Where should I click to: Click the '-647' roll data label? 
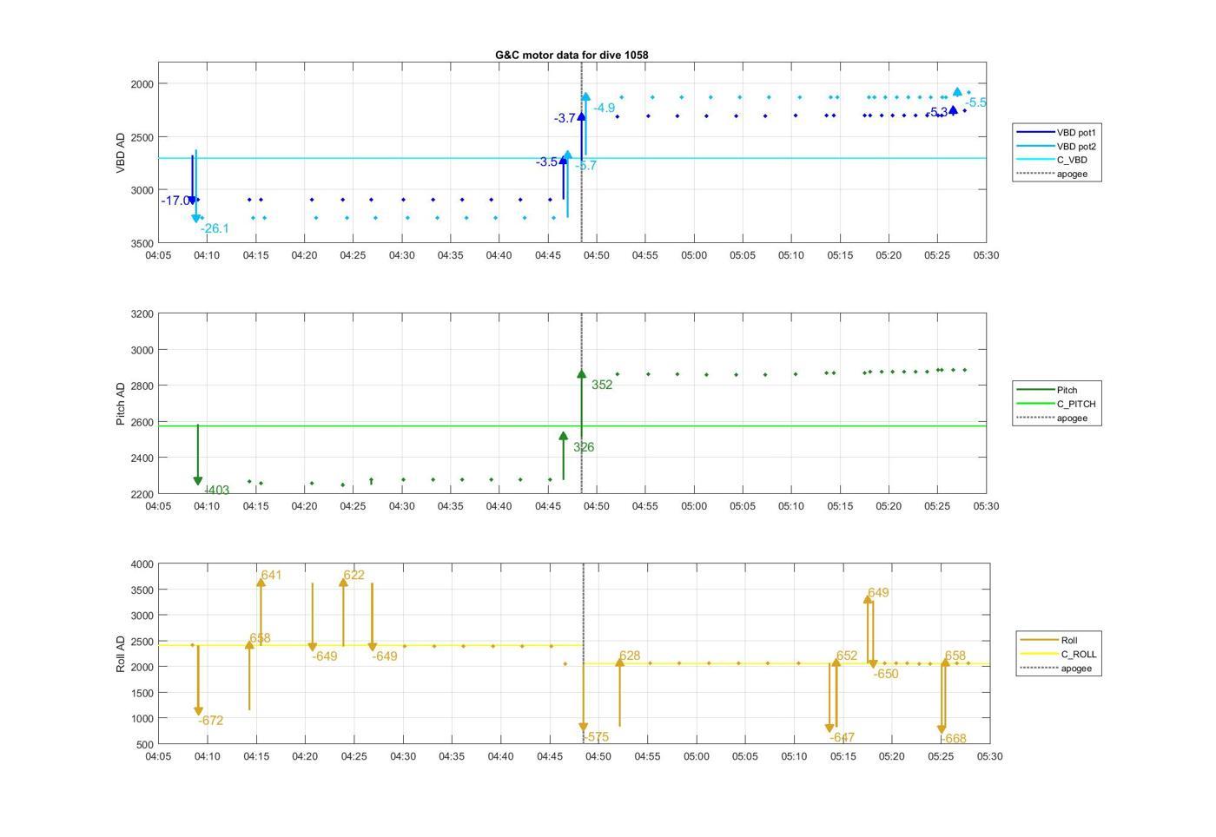[842, 737]
